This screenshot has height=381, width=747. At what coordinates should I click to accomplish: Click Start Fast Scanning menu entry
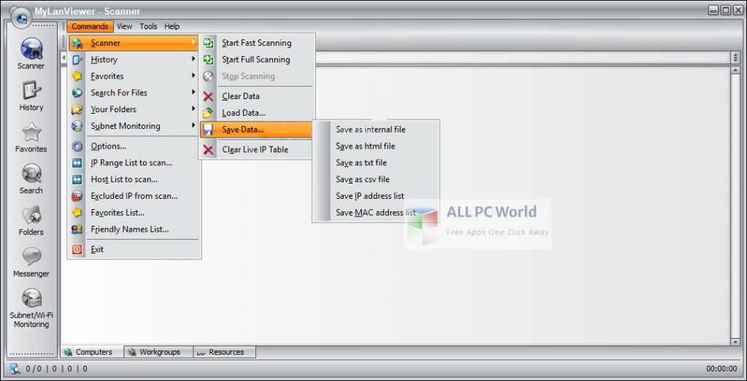coord(256,43)
